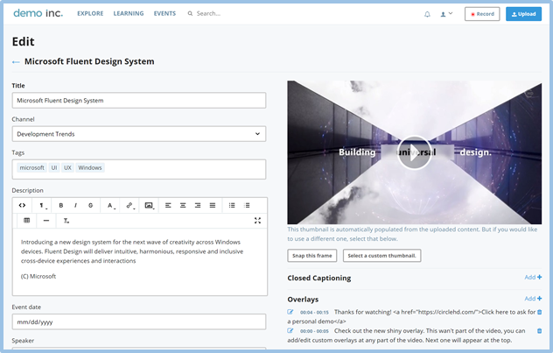Click Select a custom thumbnail button
553x353 pixels.
pyautogui.click(x=382, y=256)
